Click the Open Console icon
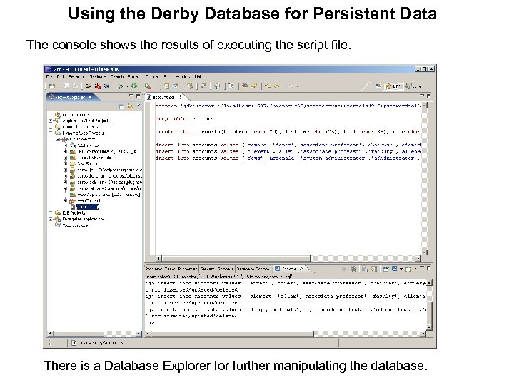 [x=408, y=269]
